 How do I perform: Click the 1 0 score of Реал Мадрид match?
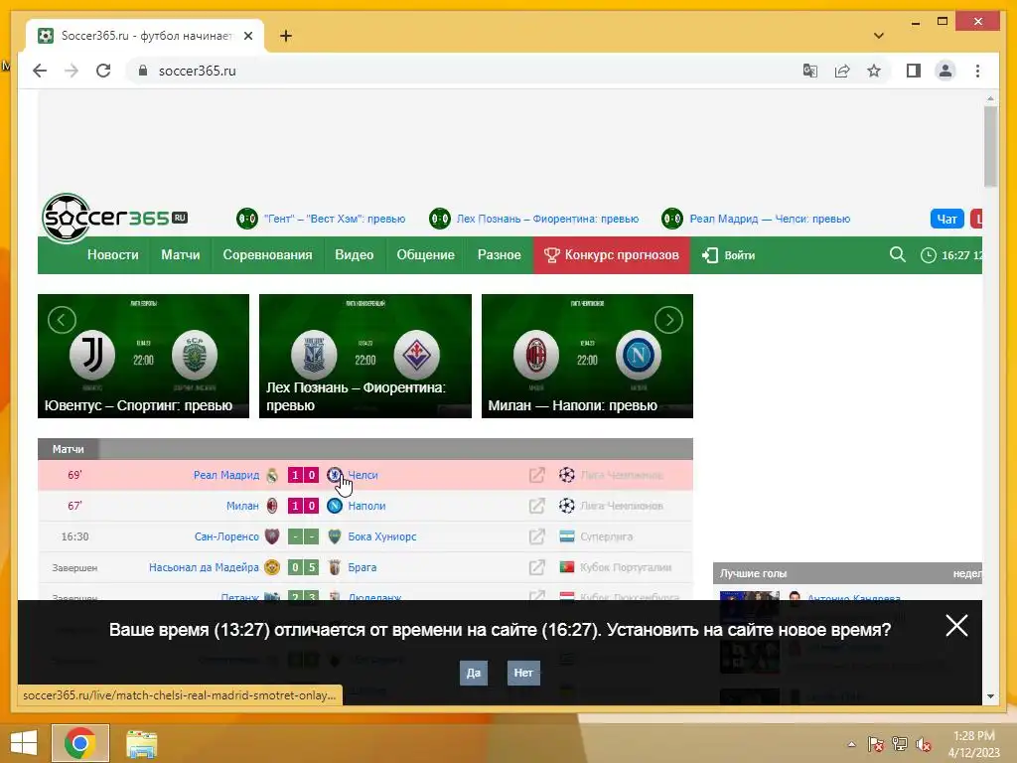(x=303, y=475)
